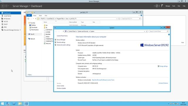
Task: Click Explorer help question mark icon
Action: (141, 15)
